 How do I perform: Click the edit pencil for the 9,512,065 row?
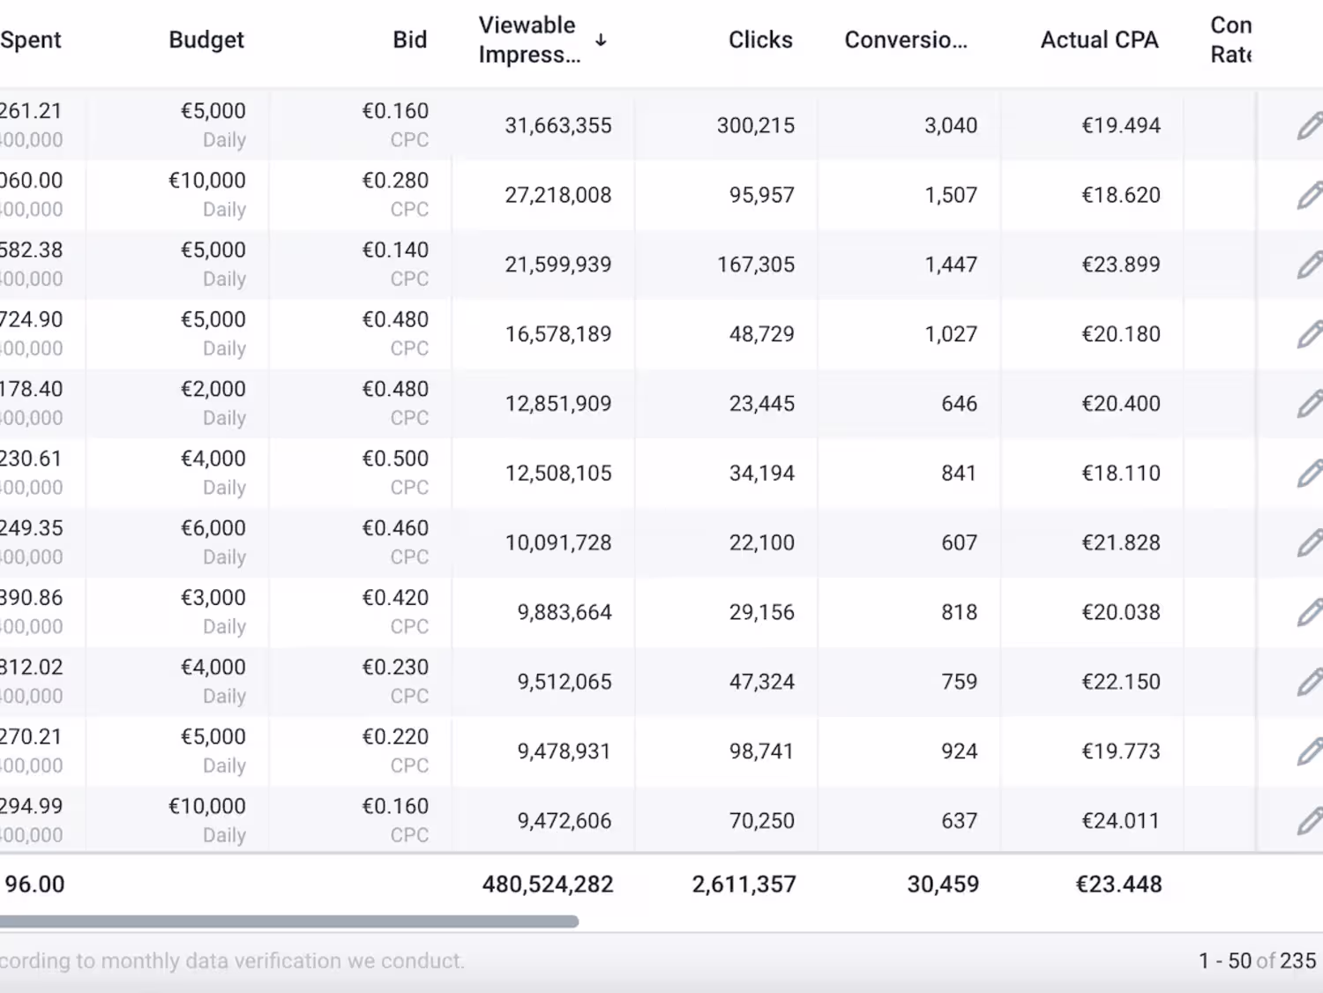pyautogui.click(x=1310, y=682)
